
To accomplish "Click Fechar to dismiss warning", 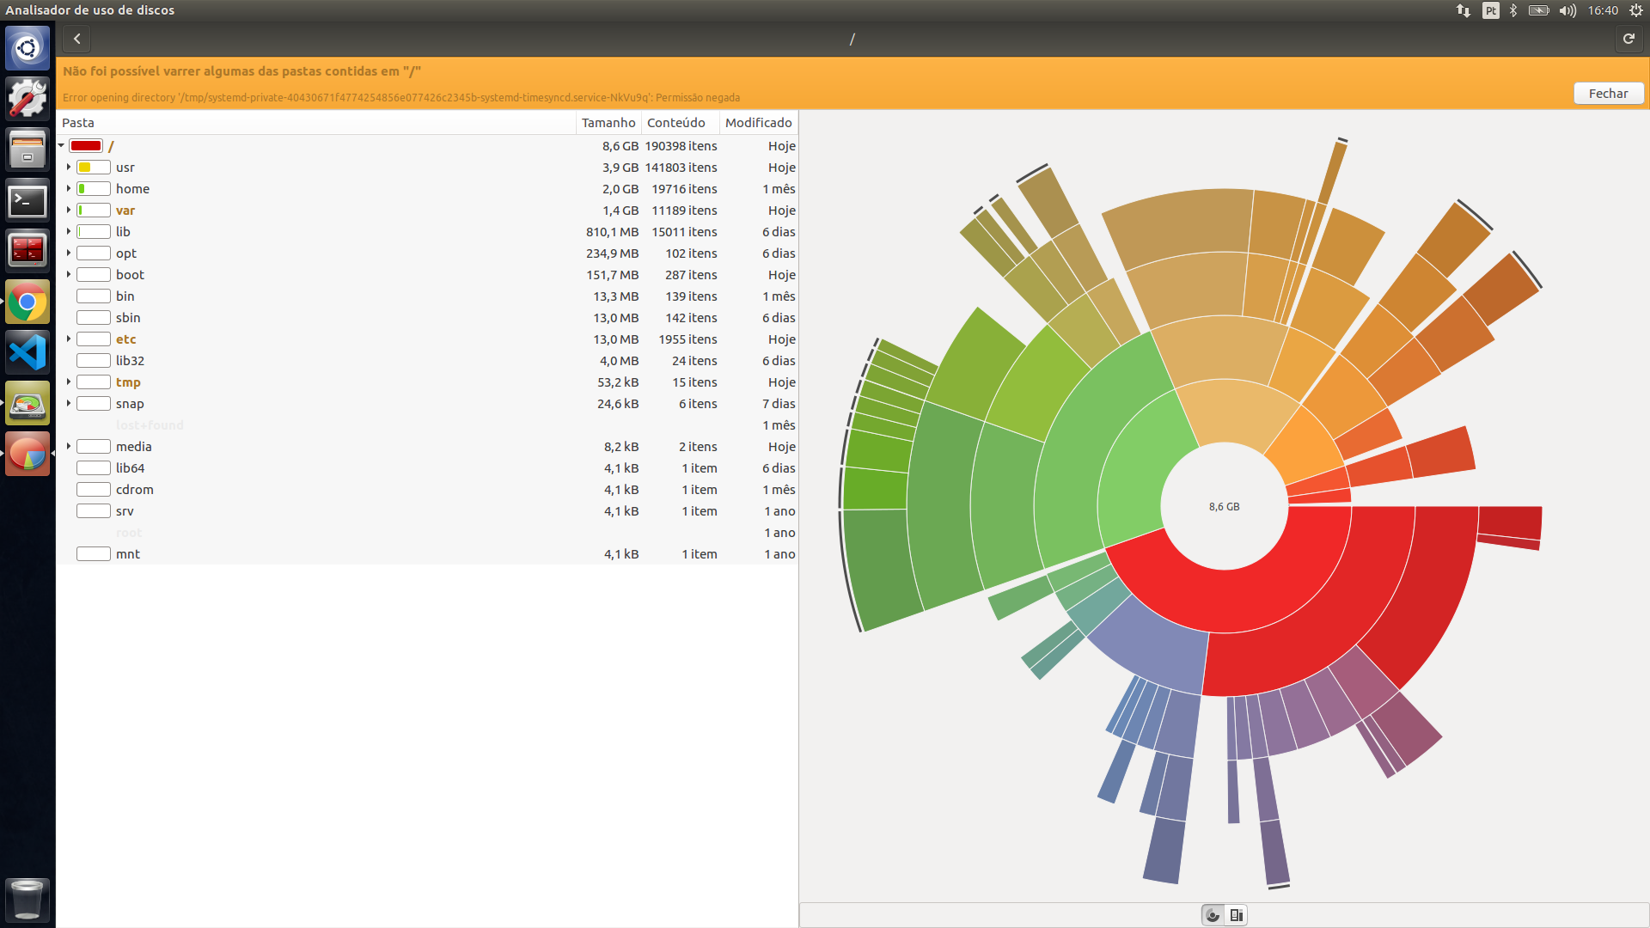I will click(1608, 94).
